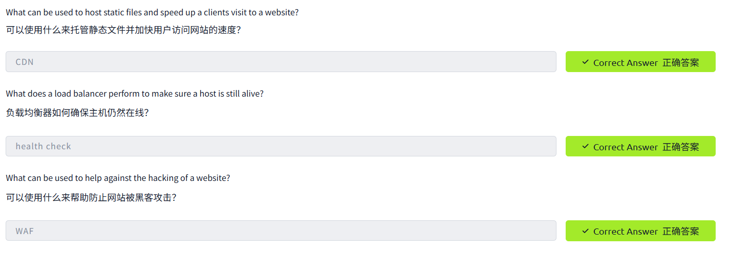The image size is (730, 253).
Task: Focus the answer field containing WAF
Action: 281,231
